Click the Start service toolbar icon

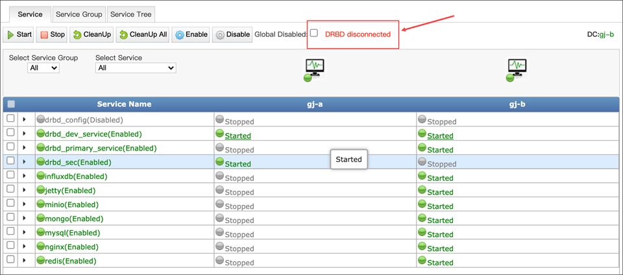coord(10,34)
